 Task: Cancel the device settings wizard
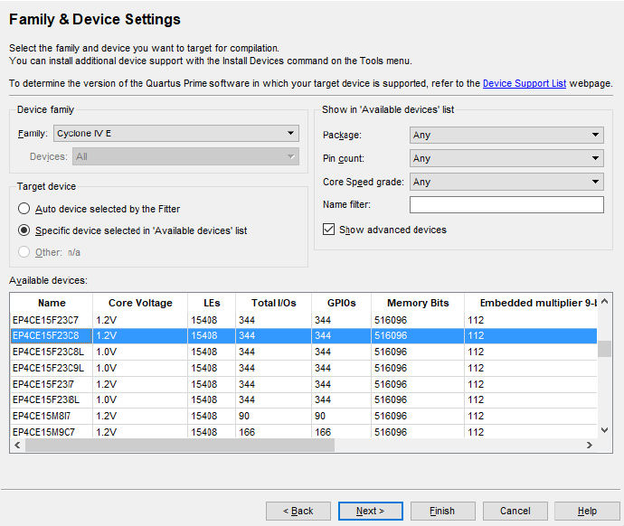pos(515,511)
